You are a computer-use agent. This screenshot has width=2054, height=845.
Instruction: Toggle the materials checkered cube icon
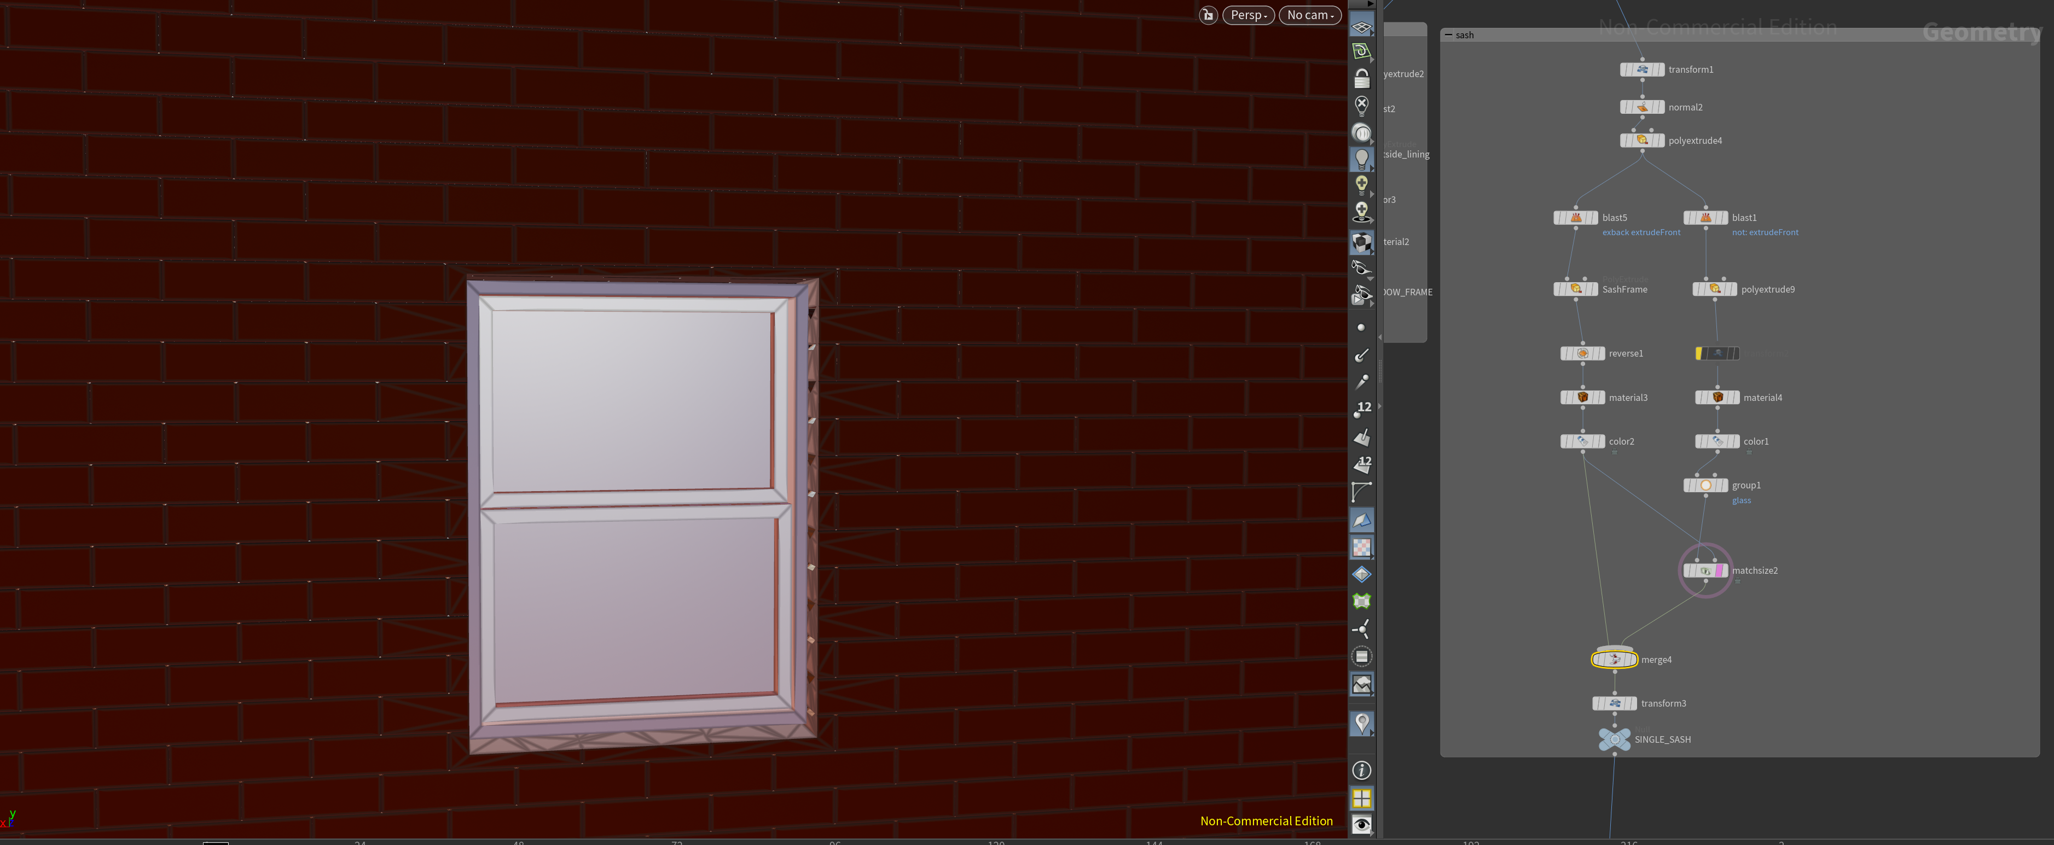point(1361,242)
